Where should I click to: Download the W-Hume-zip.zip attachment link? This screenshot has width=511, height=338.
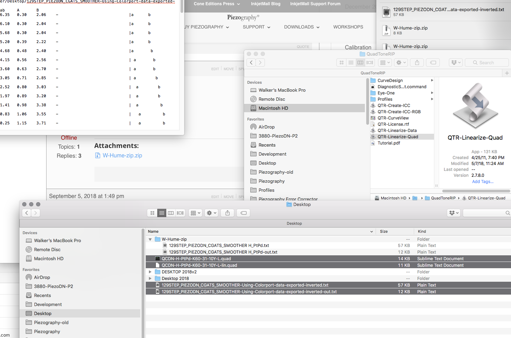pos(122,156)
